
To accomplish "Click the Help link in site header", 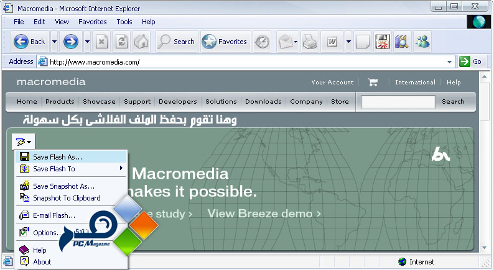I will (454, 83).
